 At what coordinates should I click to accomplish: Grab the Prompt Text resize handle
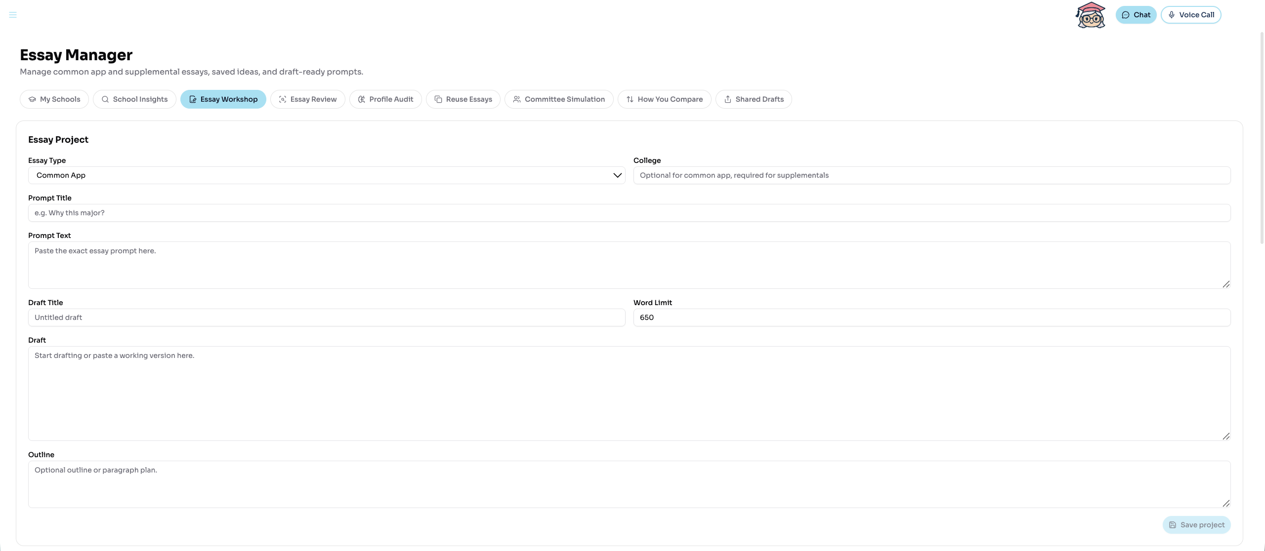1226,284
